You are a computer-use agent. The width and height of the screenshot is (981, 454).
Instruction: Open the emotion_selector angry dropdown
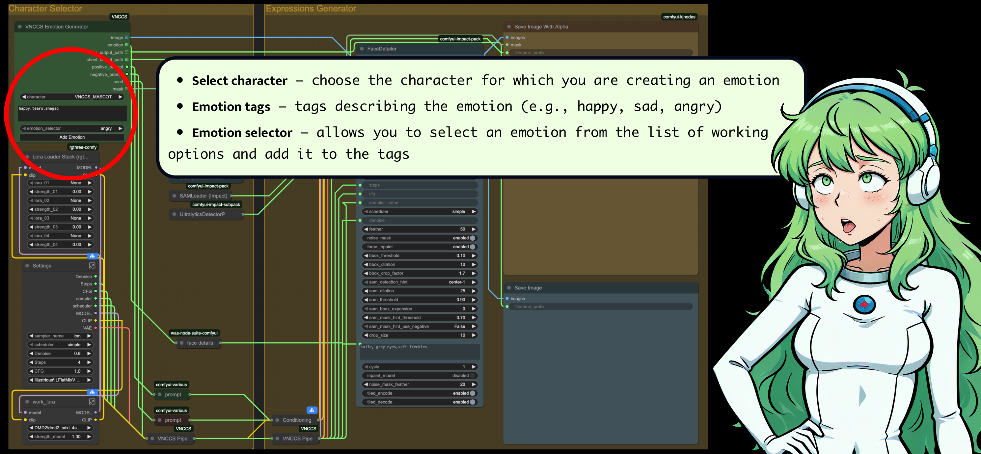click(72, 128)
